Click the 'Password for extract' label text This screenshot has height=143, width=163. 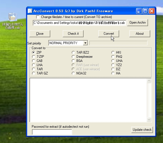(60, 127)
